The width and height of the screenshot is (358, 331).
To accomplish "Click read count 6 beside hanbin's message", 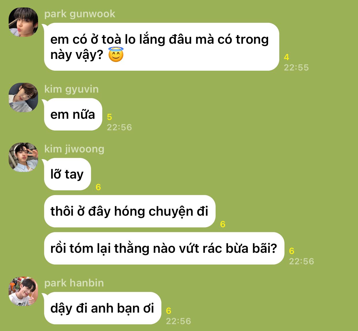I will pyautogui.click(x=169, y=311).
